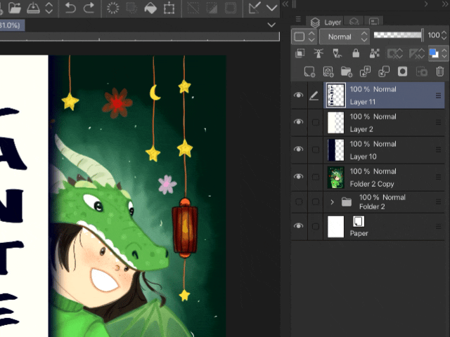Click the reference layer lighthouse icon
The image size is (450, 337).
(x=319, y=53)
